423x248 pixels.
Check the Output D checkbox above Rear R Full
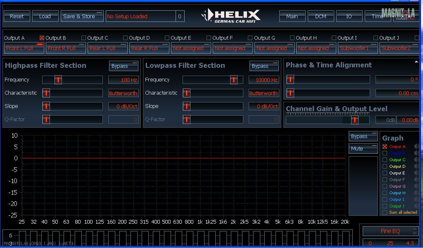pos(125,38)
